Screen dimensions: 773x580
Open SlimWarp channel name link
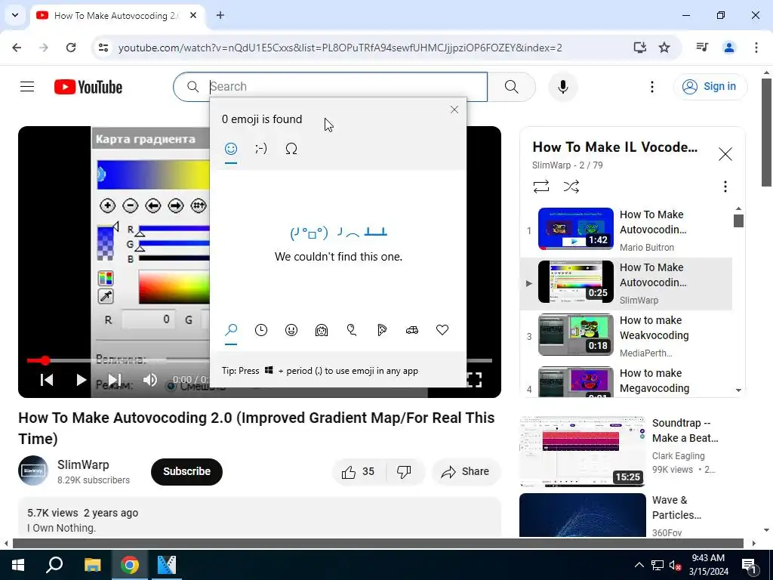[x=83, y=464]
